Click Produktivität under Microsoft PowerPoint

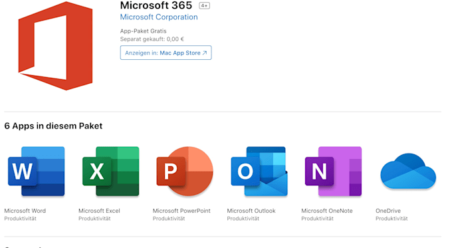coord(169,219)
